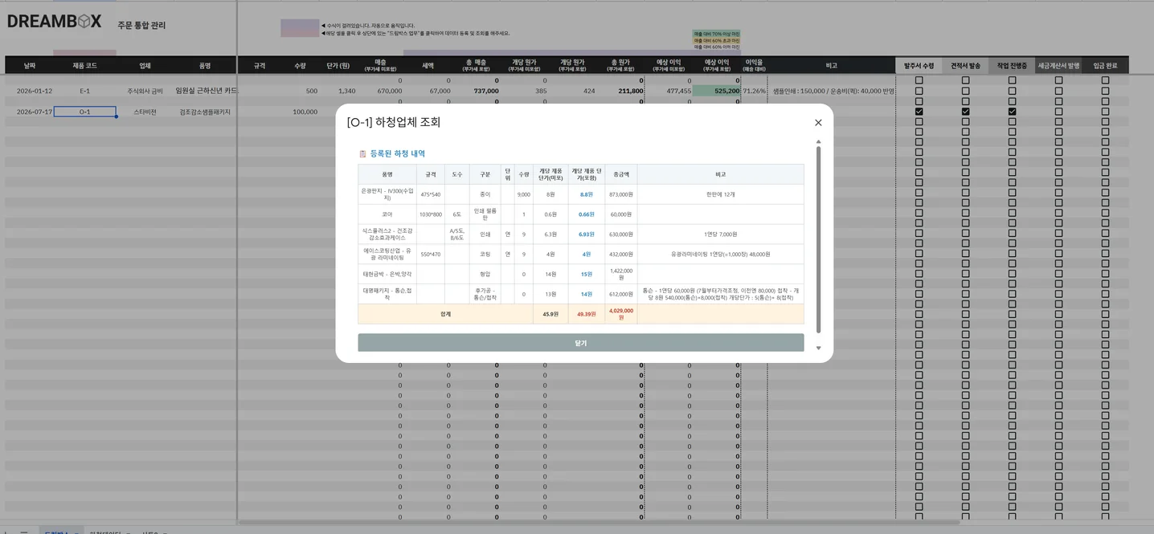Click the 작업 진행중 column header

click(x=1012, y=65)
